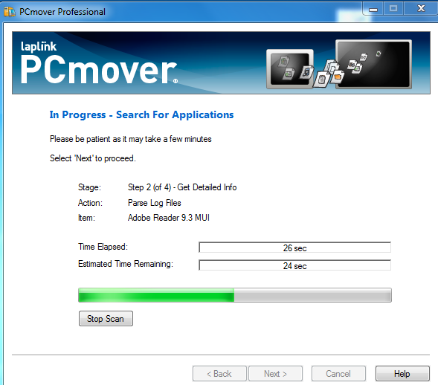
Task: Click the Estimated Time Remaining field 24 sec
Action: pos(294,265)
